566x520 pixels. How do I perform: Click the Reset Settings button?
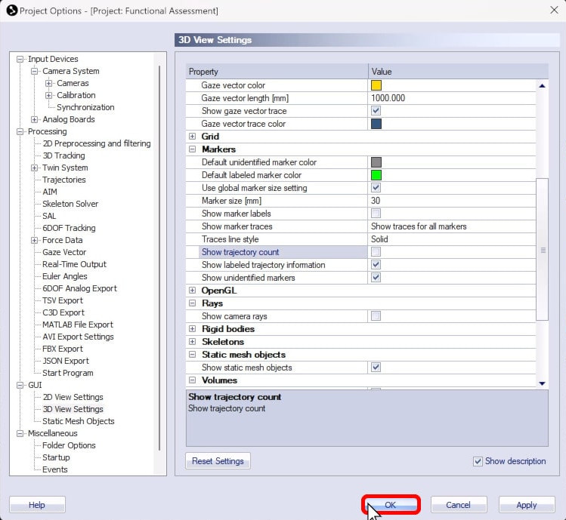pos(218,461)
